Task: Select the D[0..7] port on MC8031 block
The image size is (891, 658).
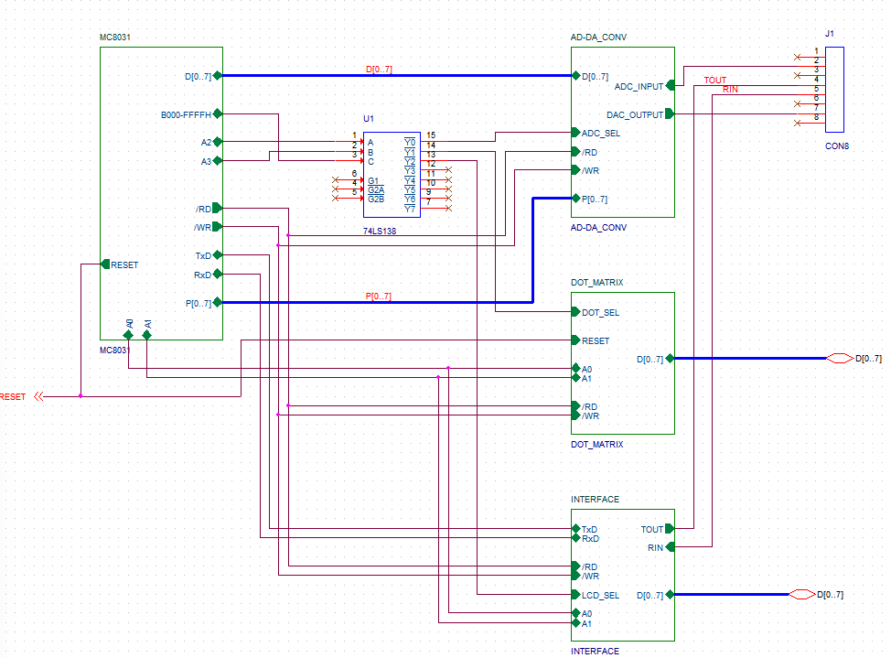Action: [217, 76]
